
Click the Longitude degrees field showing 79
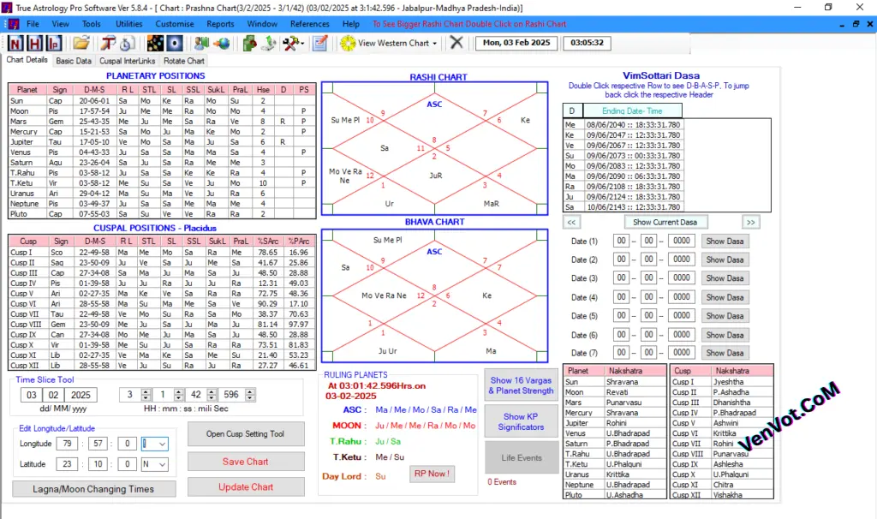click(x=67, y=444)
